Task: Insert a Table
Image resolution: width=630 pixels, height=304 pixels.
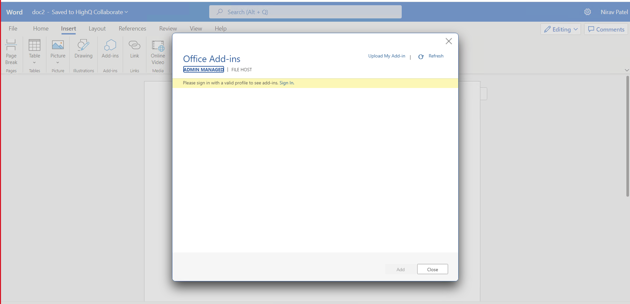Action: 34,49
